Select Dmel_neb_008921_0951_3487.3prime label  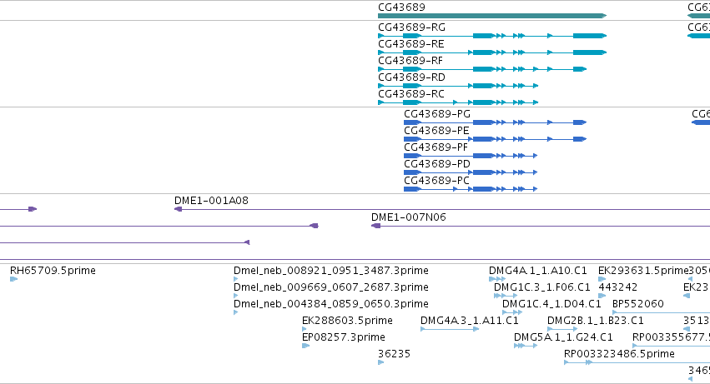pos(331,271)
